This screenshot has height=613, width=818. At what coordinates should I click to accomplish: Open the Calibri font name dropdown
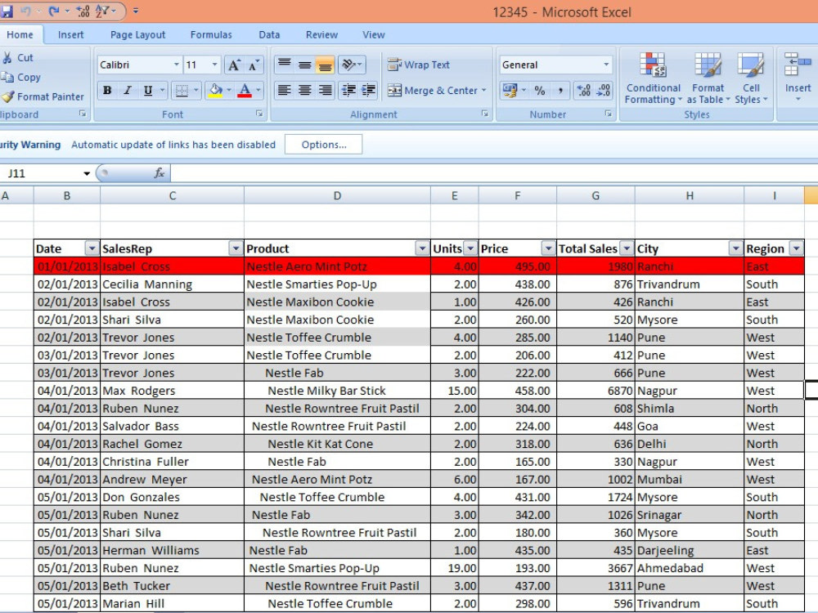click(x=177, y=65)
